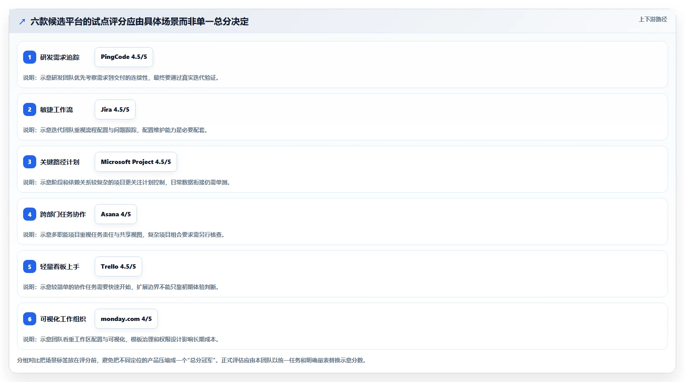Click the note starting 示意阶段和依赖关系较复杂
This screenshot has height=382, width=685.
(x=128, y=182)
